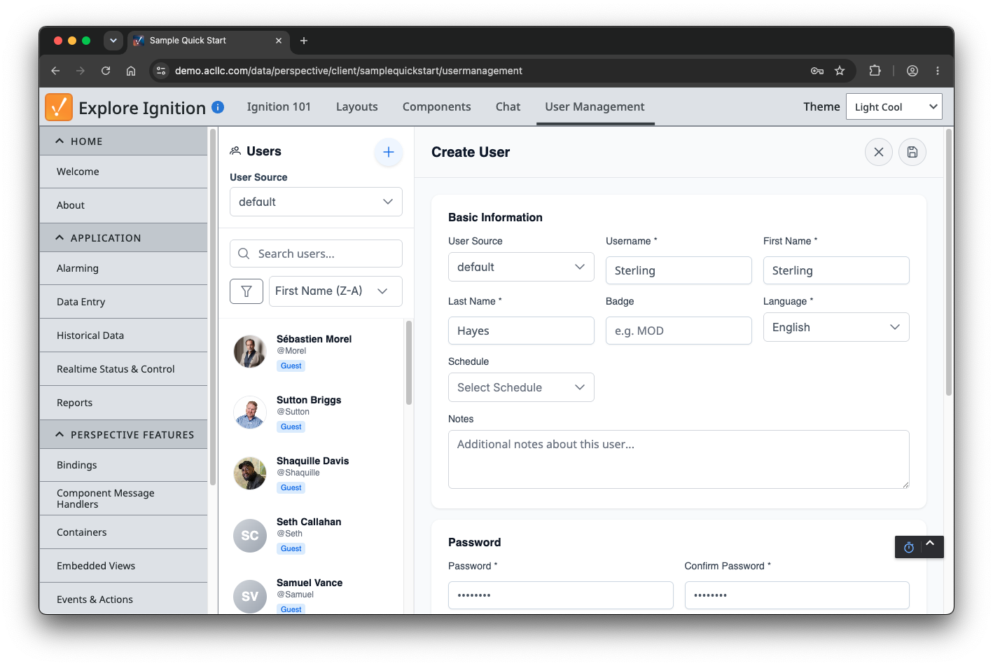Open Events & Actions in sidebar

click(x=123, y=599)
